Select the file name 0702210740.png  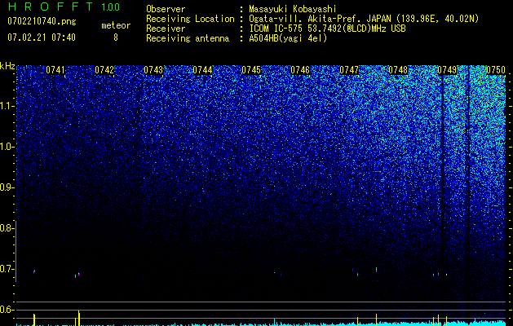[x=42, y=21]
